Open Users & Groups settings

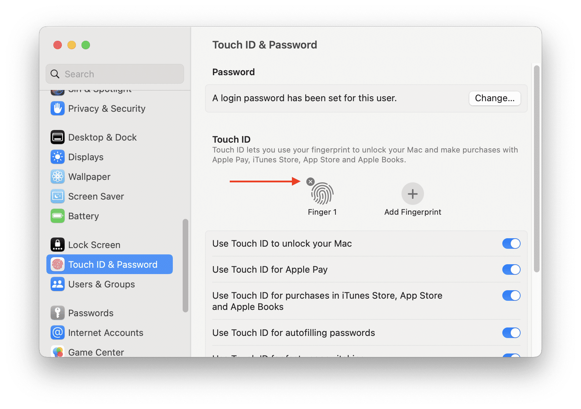coord(110,284)
